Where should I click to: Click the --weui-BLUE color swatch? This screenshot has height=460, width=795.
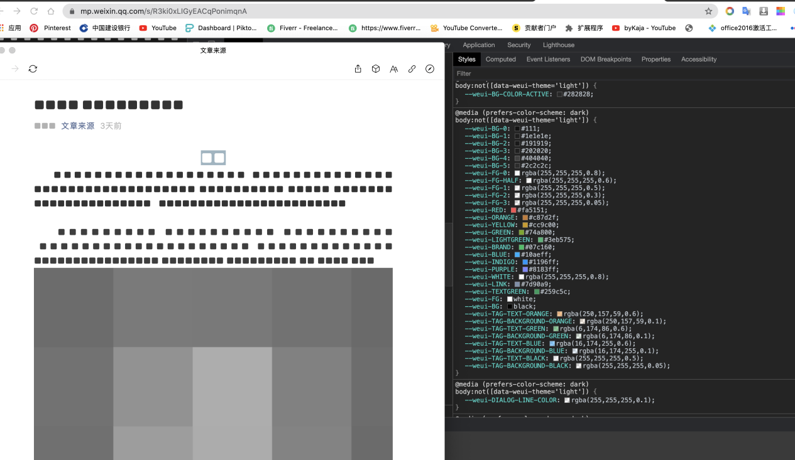point(517,255)
